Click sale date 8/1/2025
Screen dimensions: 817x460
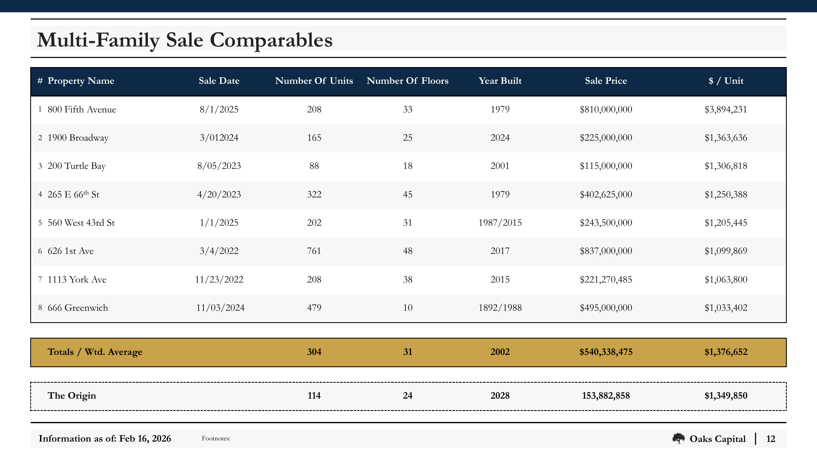219,110
